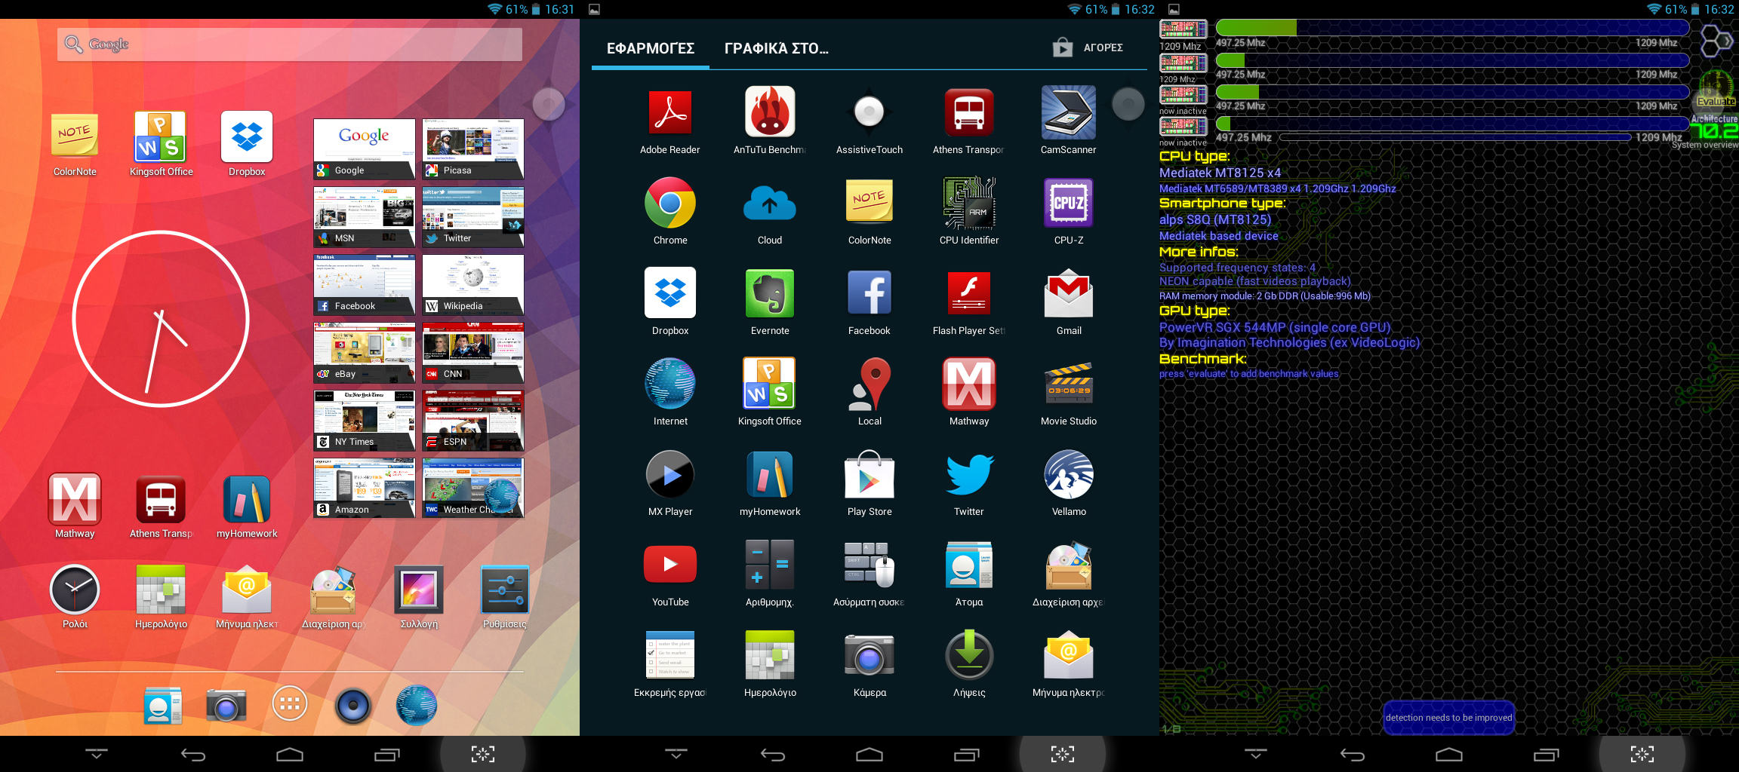Open eBay bookmark thumbnail

click(365, 352)
